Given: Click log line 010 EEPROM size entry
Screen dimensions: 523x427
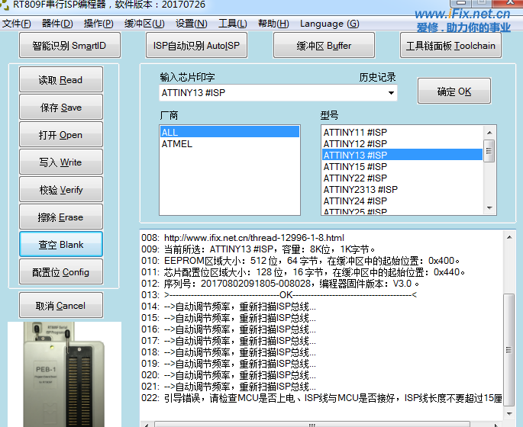Looking at the screenshot, I should (301, 261).
